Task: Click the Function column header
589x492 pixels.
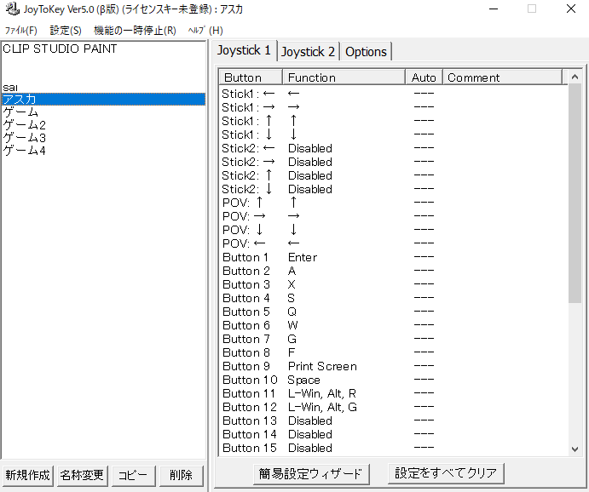Action: point(344,77)
